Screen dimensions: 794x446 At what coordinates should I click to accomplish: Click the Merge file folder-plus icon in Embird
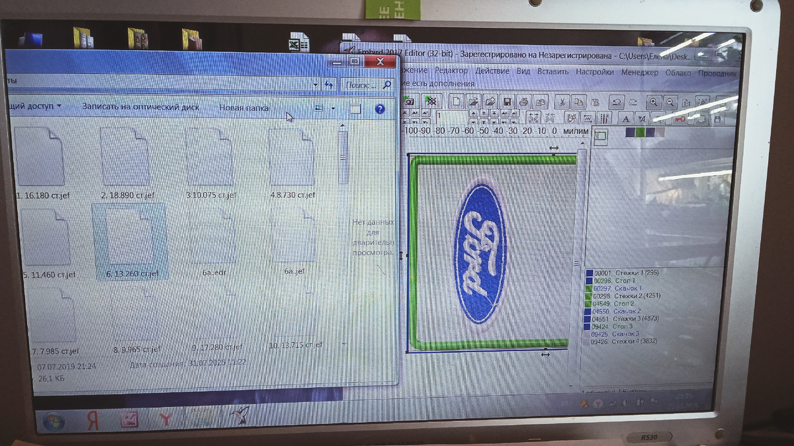[490, 102]
